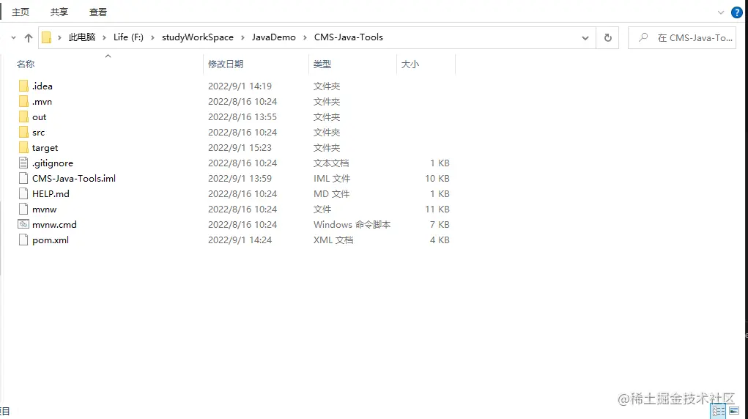Click the address bar folder icon

[x=46, y=37]
